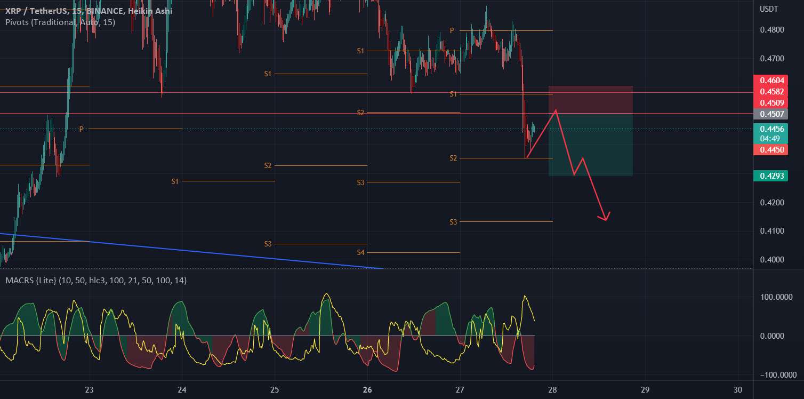Click bold date 26 on time axis
This screenshot has width=804, height=399.
(x=368, y=389)
